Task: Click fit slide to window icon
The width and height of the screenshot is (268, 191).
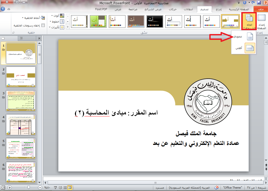Action: pos(3,188)
